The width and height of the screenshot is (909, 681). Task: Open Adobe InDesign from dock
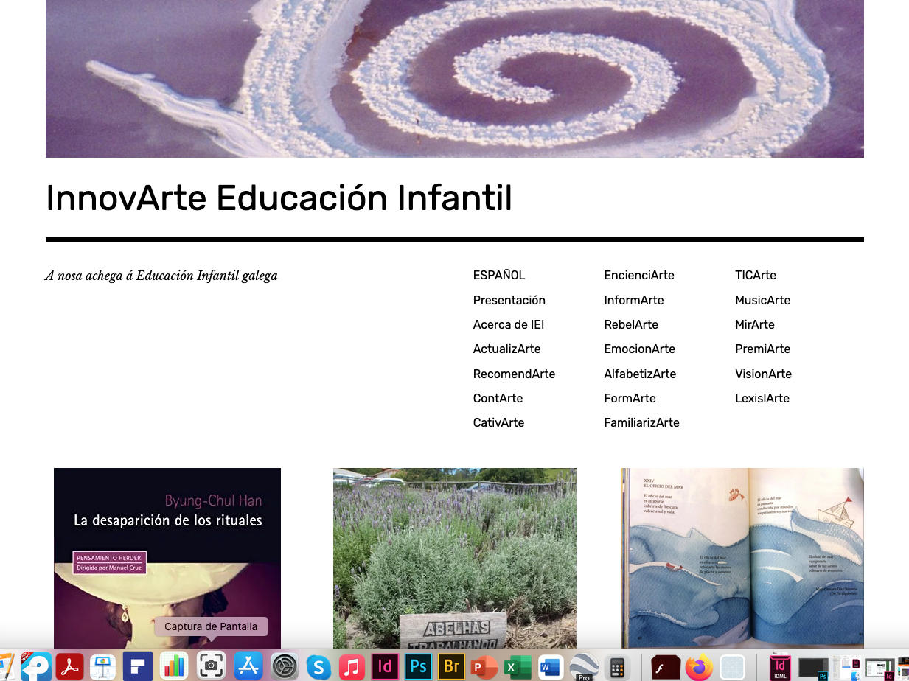384,666
